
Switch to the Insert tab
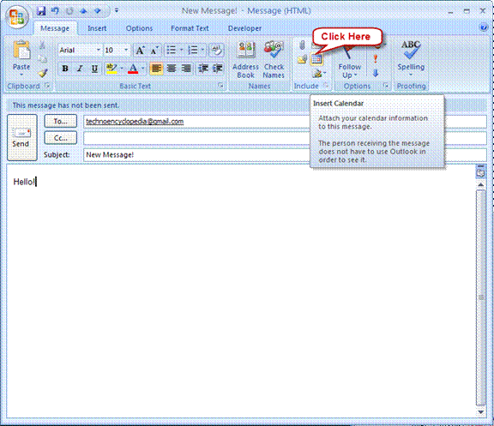97,28
